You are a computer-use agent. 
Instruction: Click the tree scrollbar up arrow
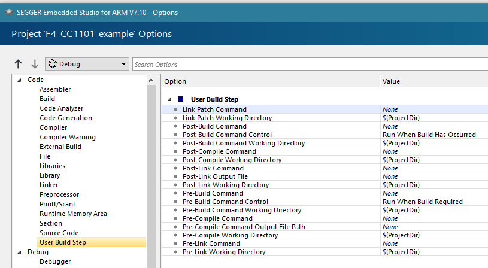[x=151, y=80]
